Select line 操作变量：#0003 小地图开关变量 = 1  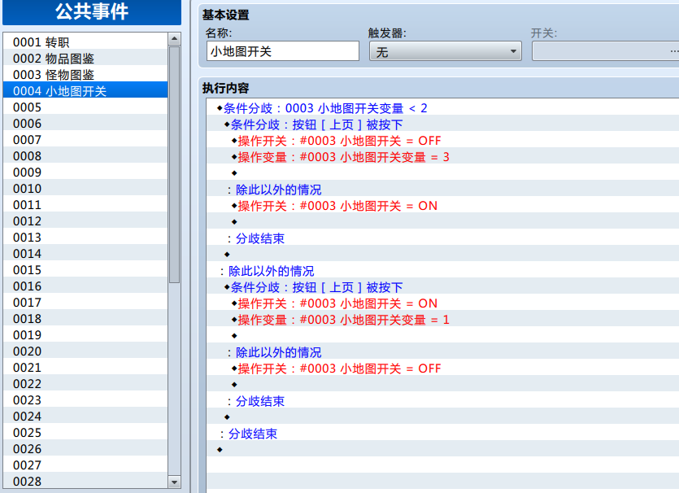tap(442, 319)
